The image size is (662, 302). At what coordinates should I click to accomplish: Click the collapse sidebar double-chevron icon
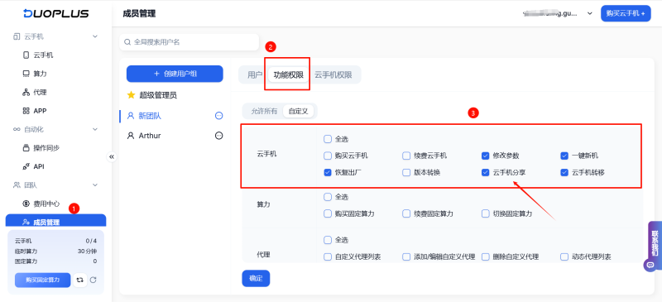[112, 156]
